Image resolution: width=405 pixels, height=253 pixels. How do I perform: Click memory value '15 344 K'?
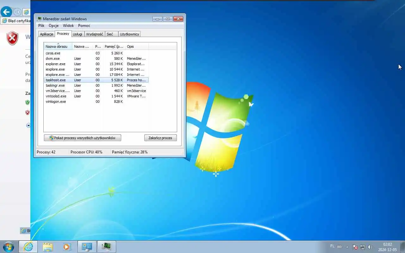[x=116, y=64]
